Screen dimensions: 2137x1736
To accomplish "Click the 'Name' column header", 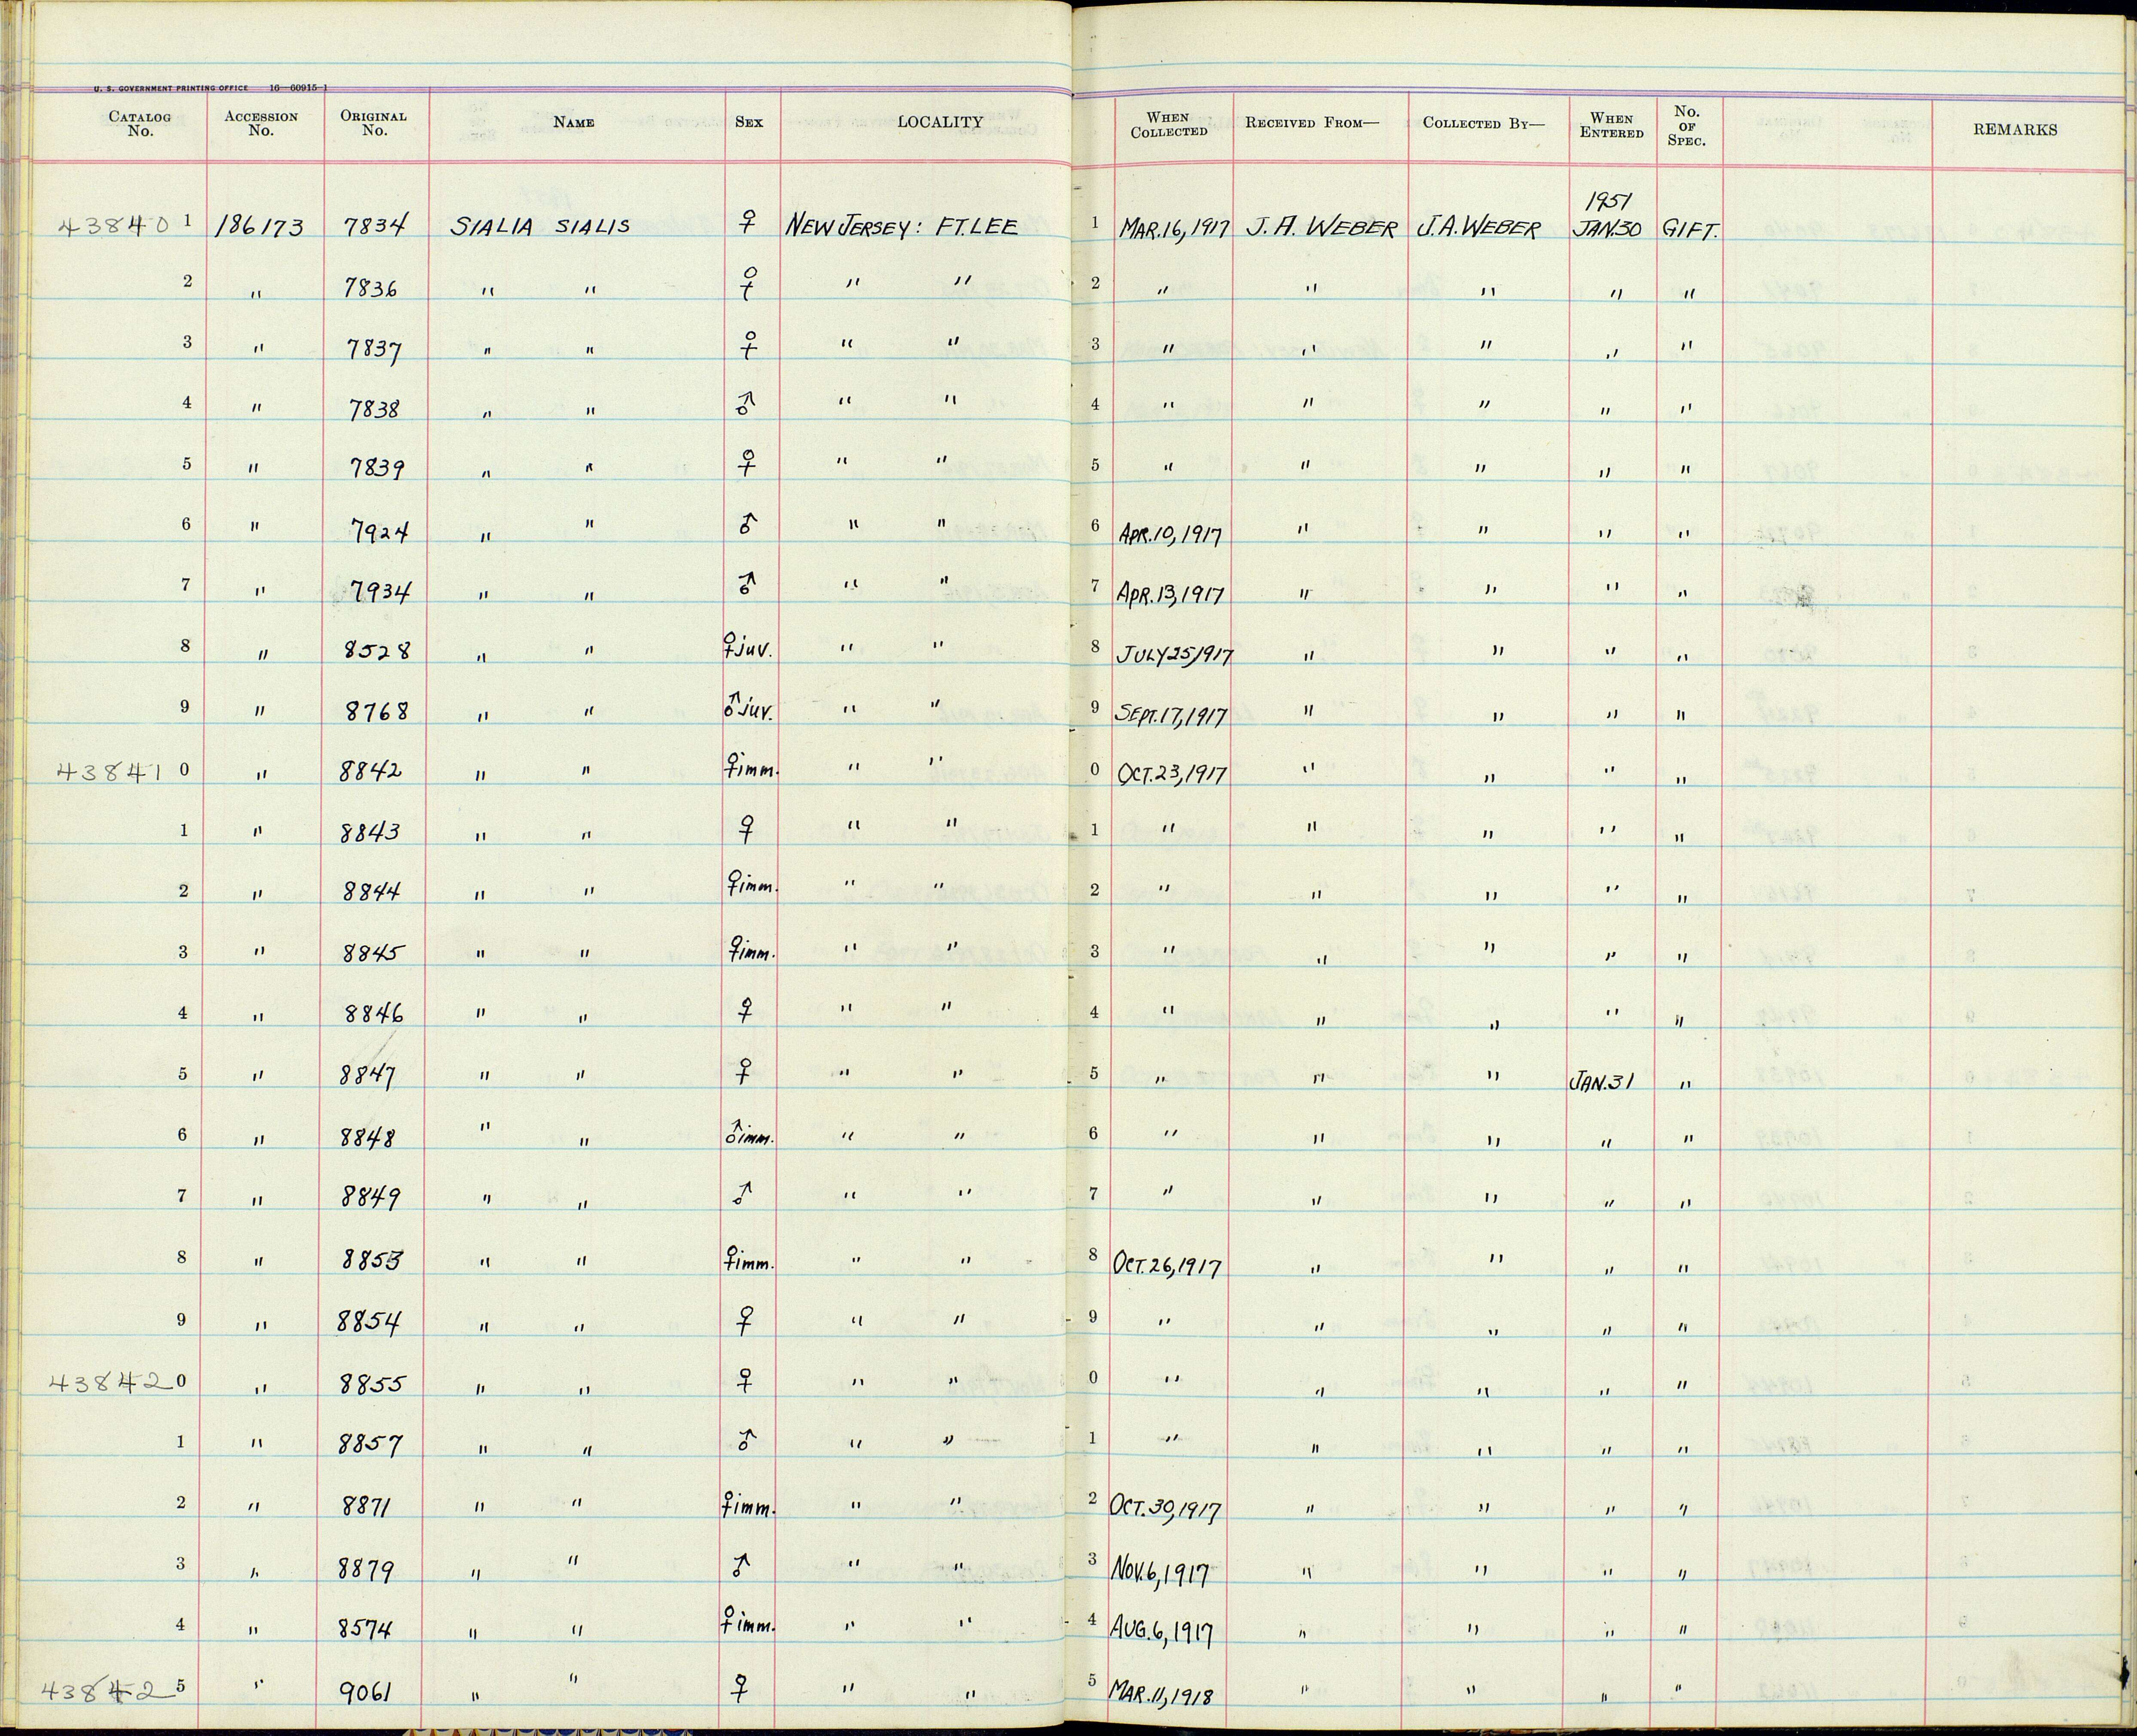I will click(x=574, y=122).
